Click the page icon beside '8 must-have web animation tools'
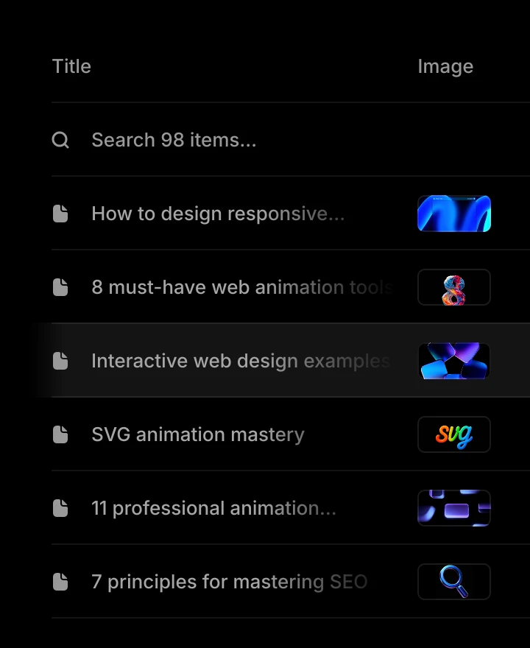 tap(60, 287)
